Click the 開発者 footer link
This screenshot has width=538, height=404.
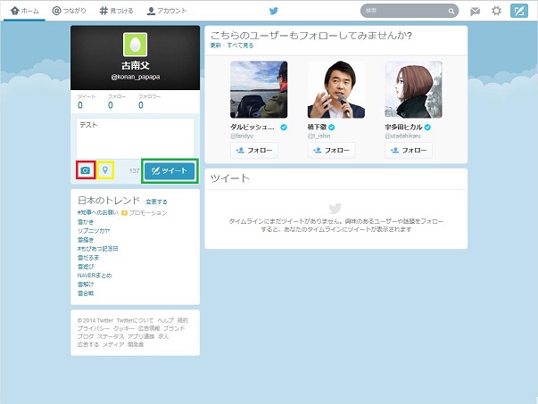pyautogui.click(x=136, y=344)
